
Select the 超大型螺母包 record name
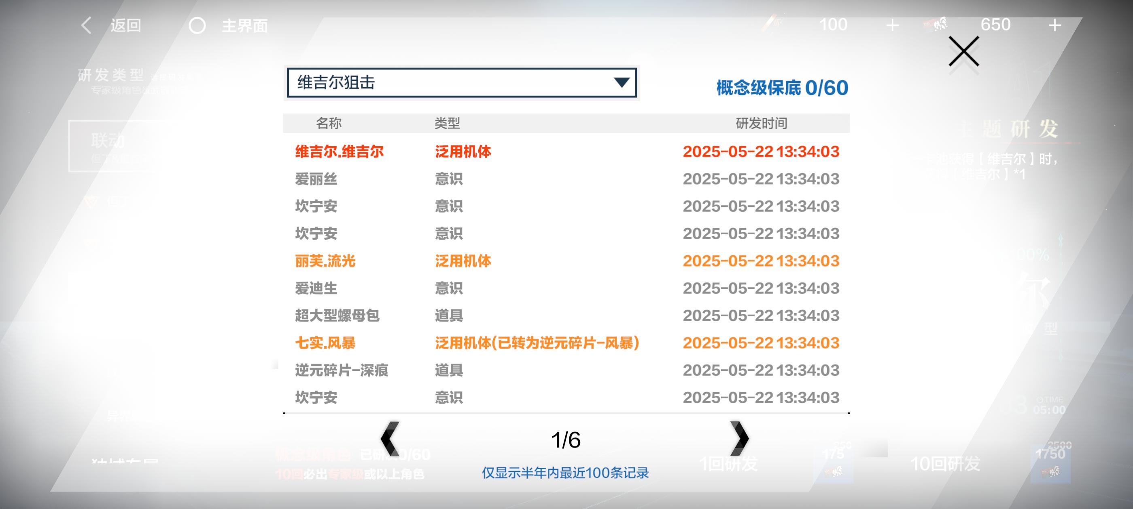click(337, 316)
